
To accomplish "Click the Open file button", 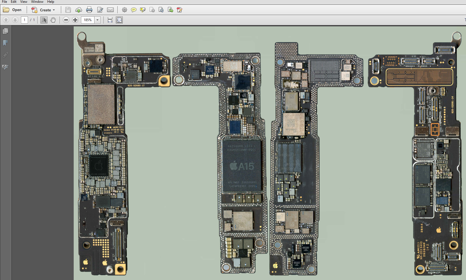I will point(13,10).
